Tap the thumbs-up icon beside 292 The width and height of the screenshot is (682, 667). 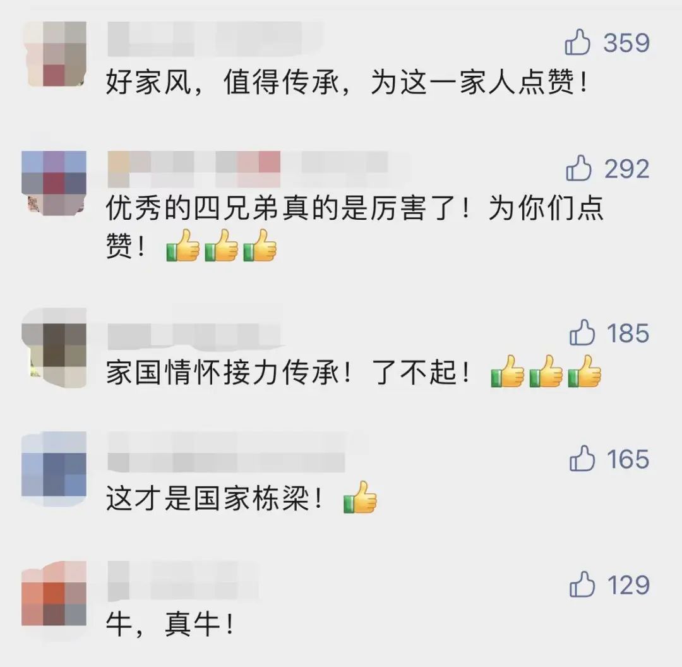pos(578,168)
